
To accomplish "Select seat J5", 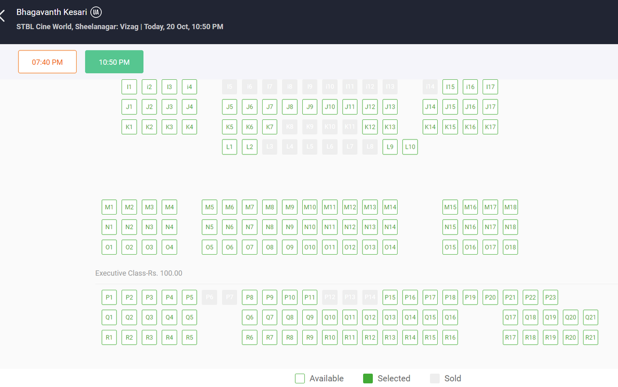I will pyautogui.click(x=230, y=107).
